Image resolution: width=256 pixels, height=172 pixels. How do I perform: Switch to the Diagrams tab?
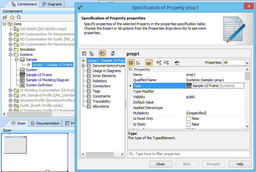point(52,4)
